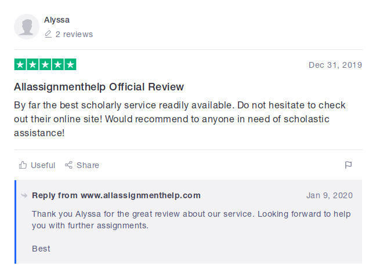Open Alyssa's 2 reviews link

(x=74, y=35)
